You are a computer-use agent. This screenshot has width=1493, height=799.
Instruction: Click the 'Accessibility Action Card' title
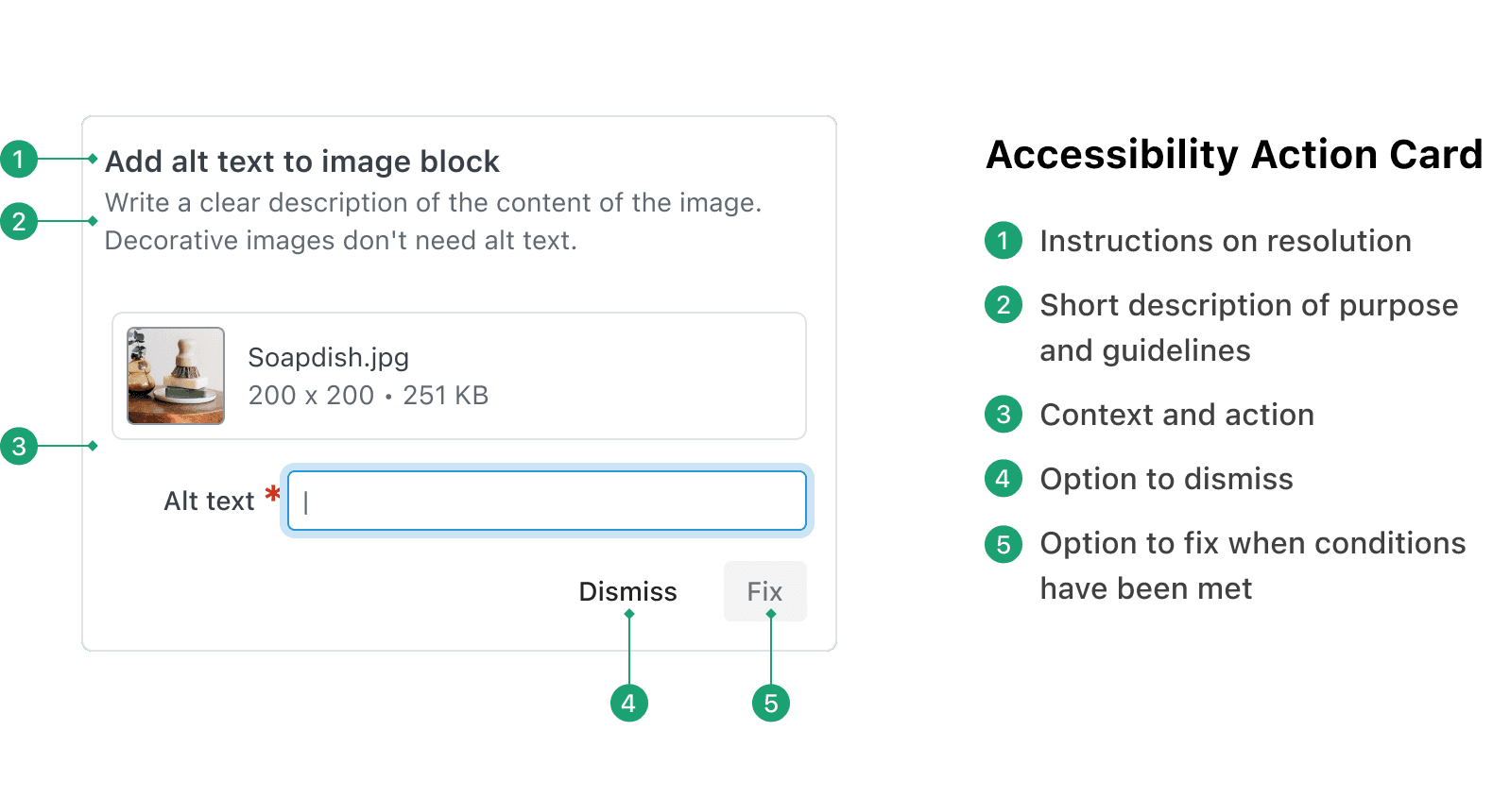1234,154
